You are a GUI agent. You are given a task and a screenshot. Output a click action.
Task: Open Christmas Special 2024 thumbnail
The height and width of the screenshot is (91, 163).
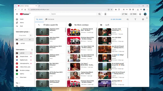click(74, 41)
